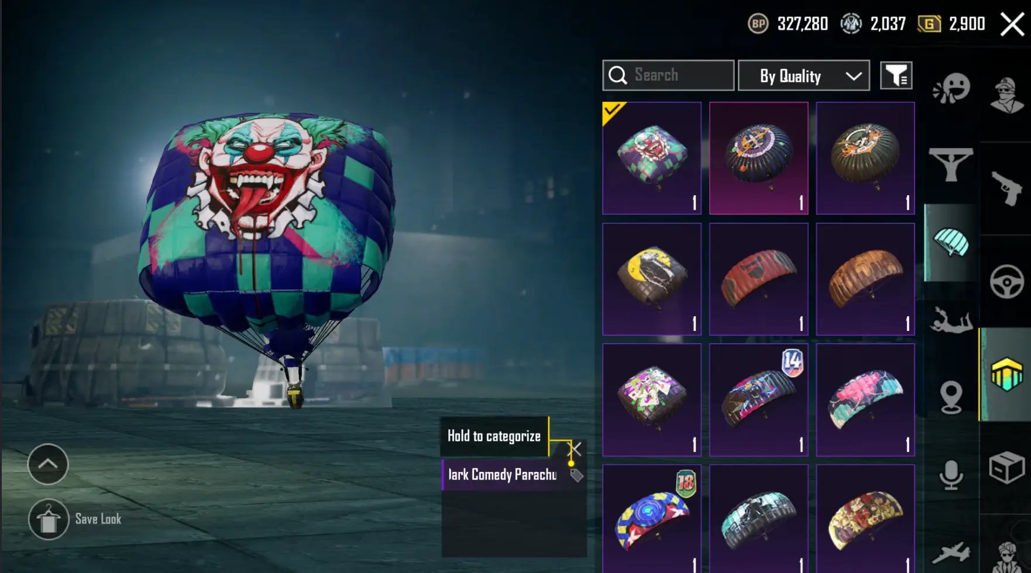Open the crate box category icon
1031x573 pixels.
pos(1006,468)
